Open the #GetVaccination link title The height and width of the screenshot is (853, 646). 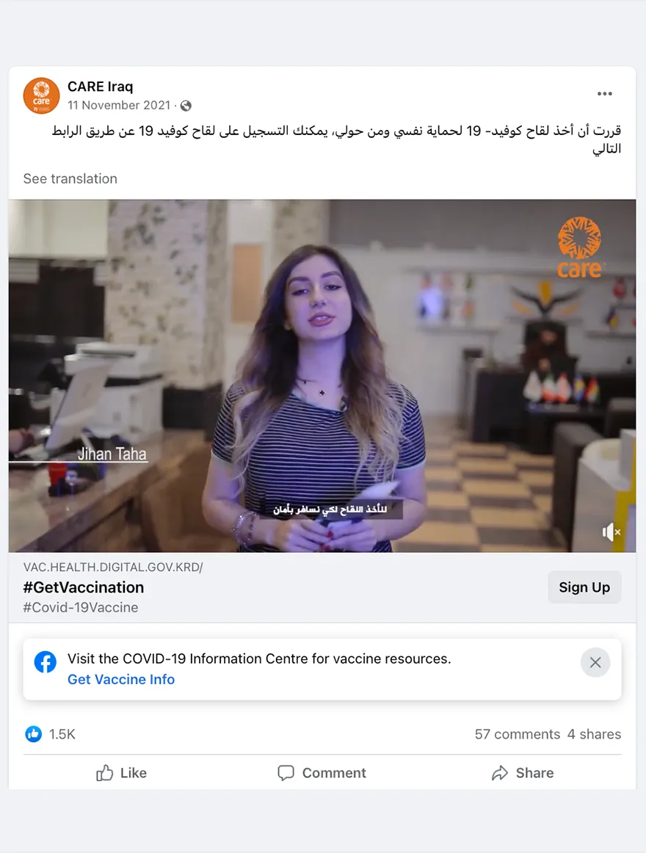point(83,587)
